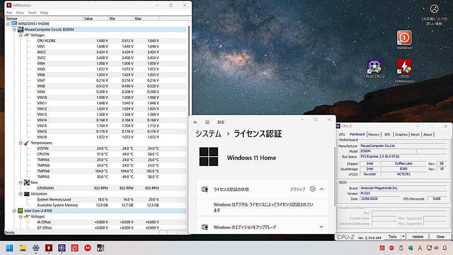Image resolution: width=453 pixels, height=255 pixels.
Task: Click the Manufacturer field in CPU-Z
Action: tap(404, 146)
